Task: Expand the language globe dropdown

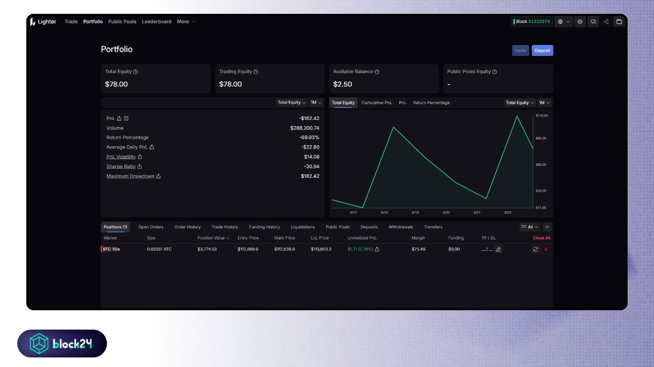Action: coord(564,22)
